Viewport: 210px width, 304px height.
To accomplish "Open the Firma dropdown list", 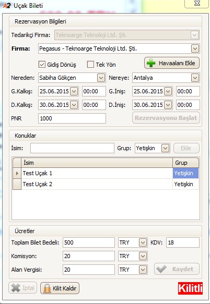I will click(x=195, y=48).
